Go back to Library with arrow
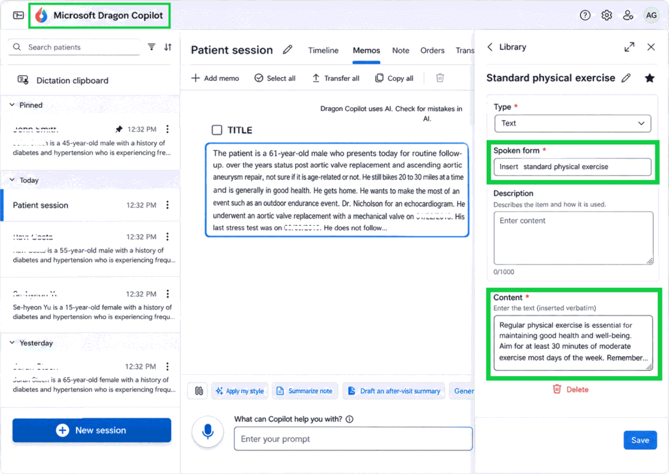 pos(490,47)
